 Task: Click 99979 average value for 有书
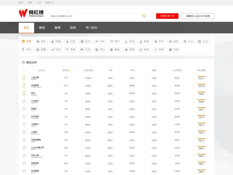(x=132, y=93)
